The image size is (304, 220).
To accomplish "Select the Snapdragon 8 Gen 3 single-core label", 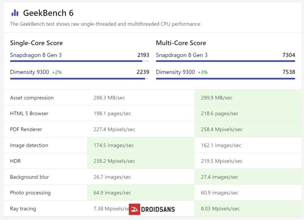I will pos(36,55).
